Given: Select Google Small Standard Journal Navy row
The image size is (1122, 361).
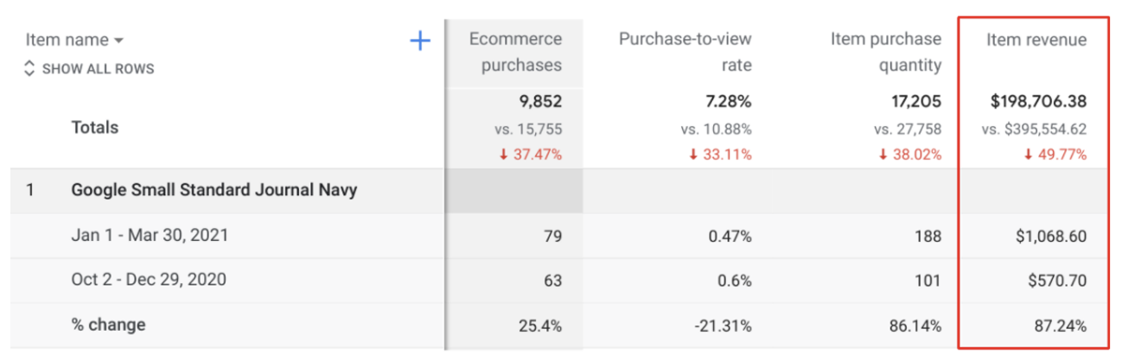Looking at the screenshot, I should [214, 190].
